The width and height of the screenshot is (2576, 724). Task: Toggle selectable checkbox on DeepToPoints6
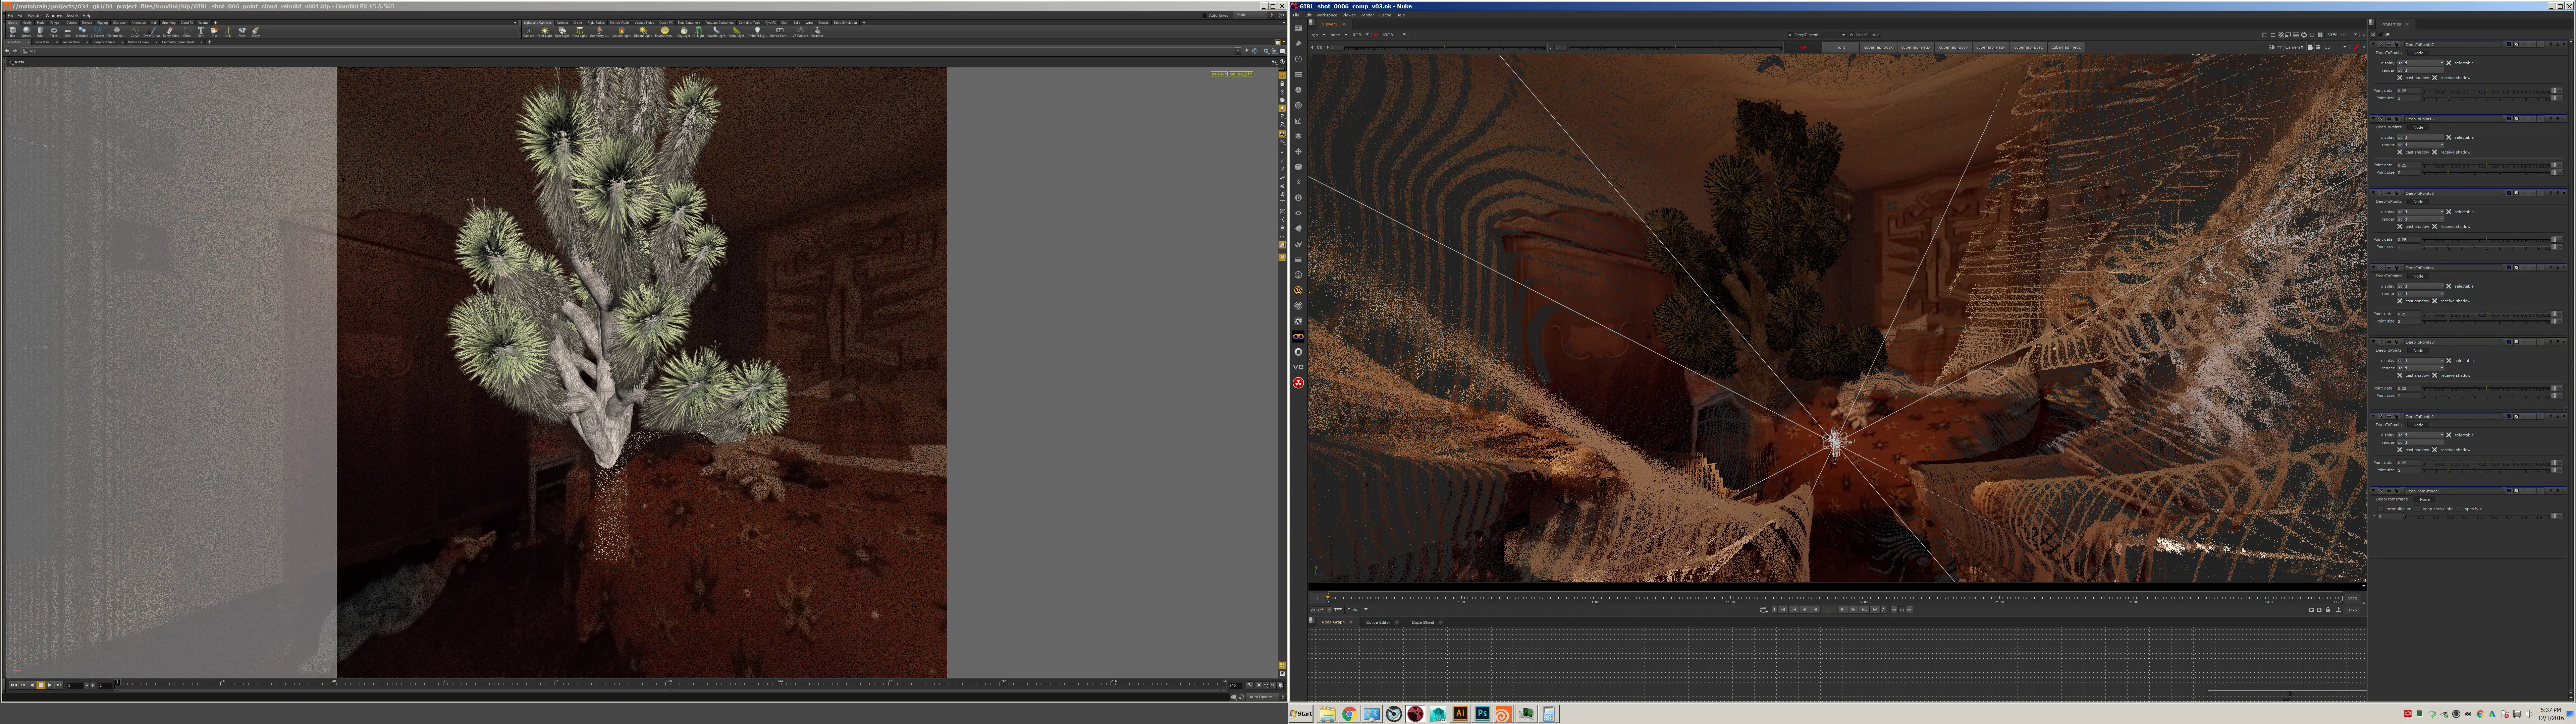pyautogui.click(x=2449, y=137)
